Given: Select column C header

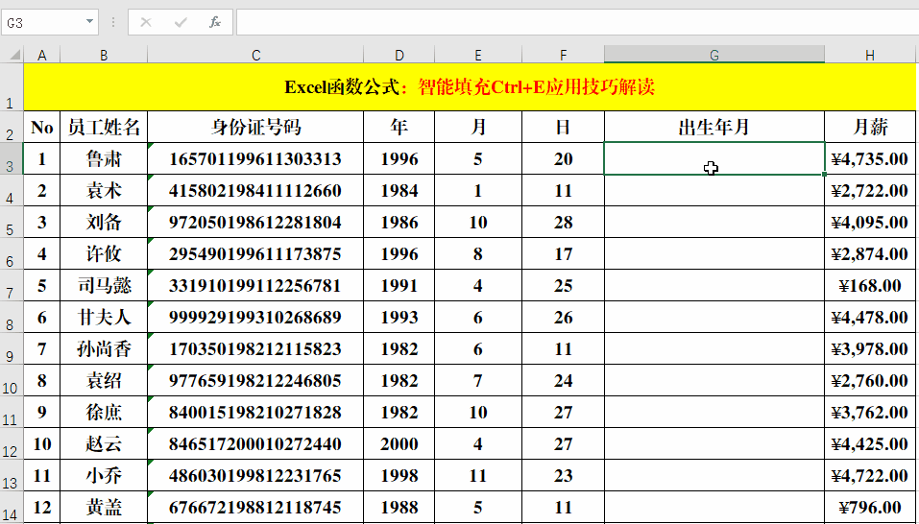Looking at the screenshot, I should tap(255, 56).
